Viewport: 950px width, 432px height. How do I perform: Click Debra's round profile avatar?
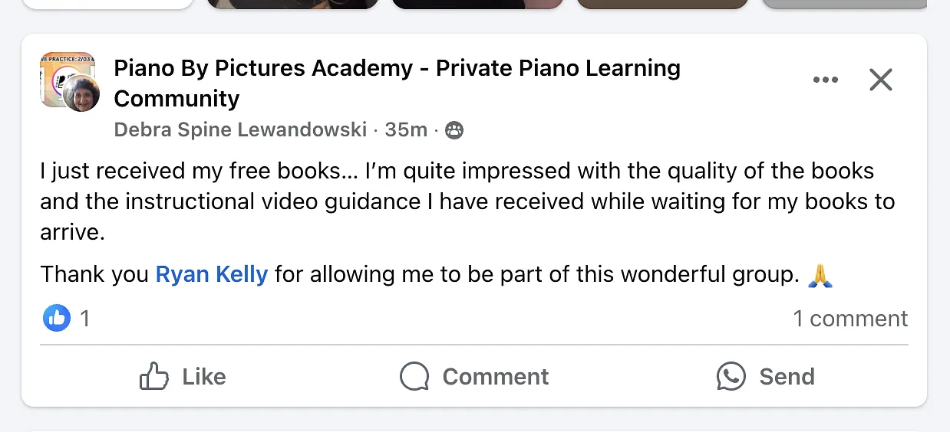81,93
